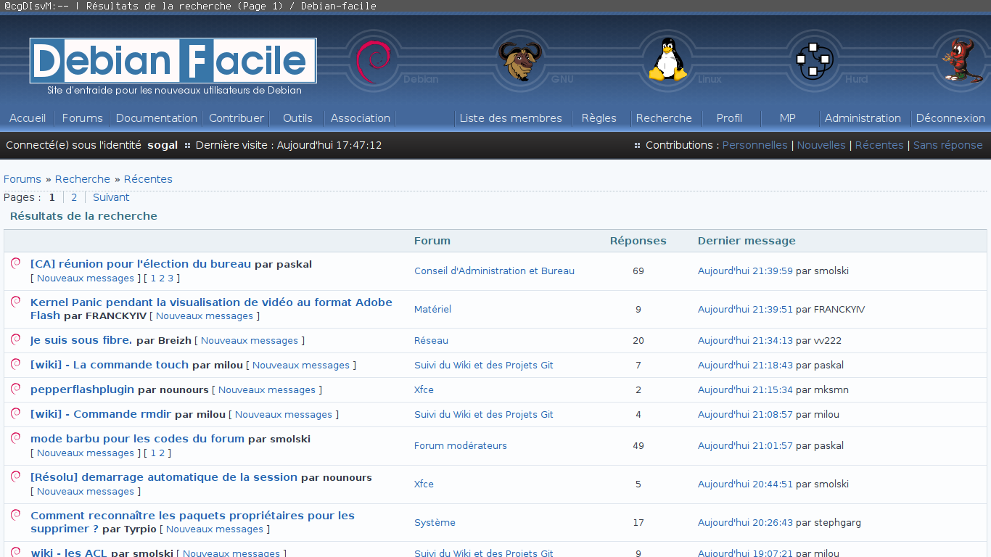Open the Réseau forum link
991x557 pixels.
coord(431,341)
